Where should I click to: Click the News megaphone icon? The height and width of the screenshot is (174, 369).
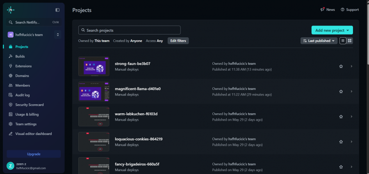click(x=322, y=10)
